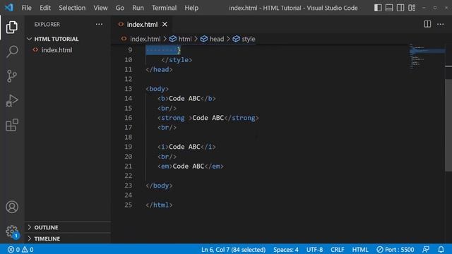Screen dimensions: 452x254
Task: Open Explorer views and more actions
Action: tap(99, 25)
